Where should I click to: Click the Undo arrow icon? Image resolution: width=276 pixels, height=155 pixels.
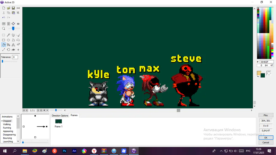pyautogui.click(x=3, y=17)
